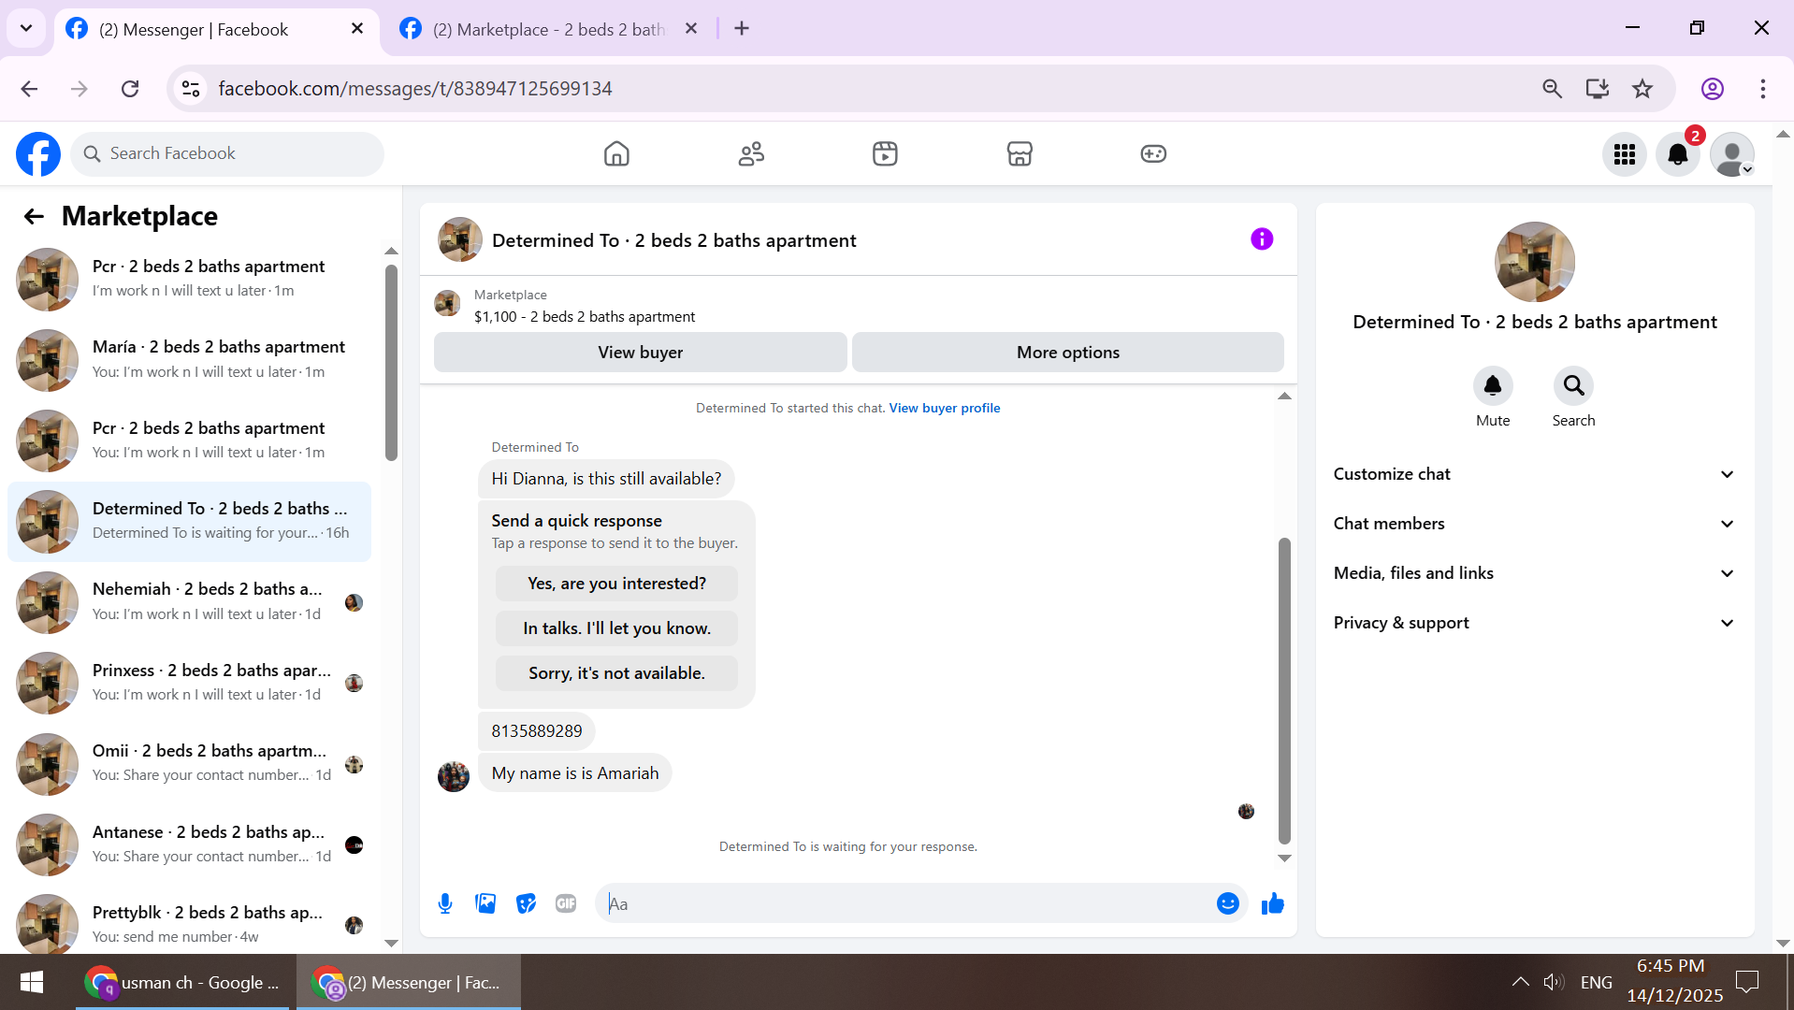Screen dimensions: 1794x1010
Task: Click the browser zoom magnifier icon
Action: tap(1552, 89)
